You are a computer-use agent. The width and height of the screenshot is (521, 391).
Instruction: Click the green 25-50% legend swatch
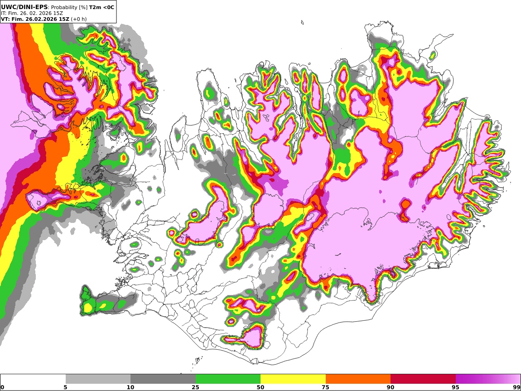(228, 379)
